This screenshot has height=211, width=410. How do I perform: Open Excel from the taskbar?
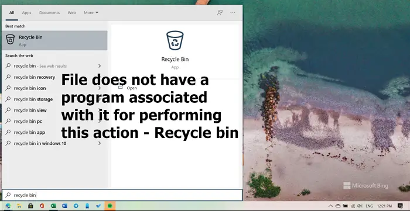(53, 206)
